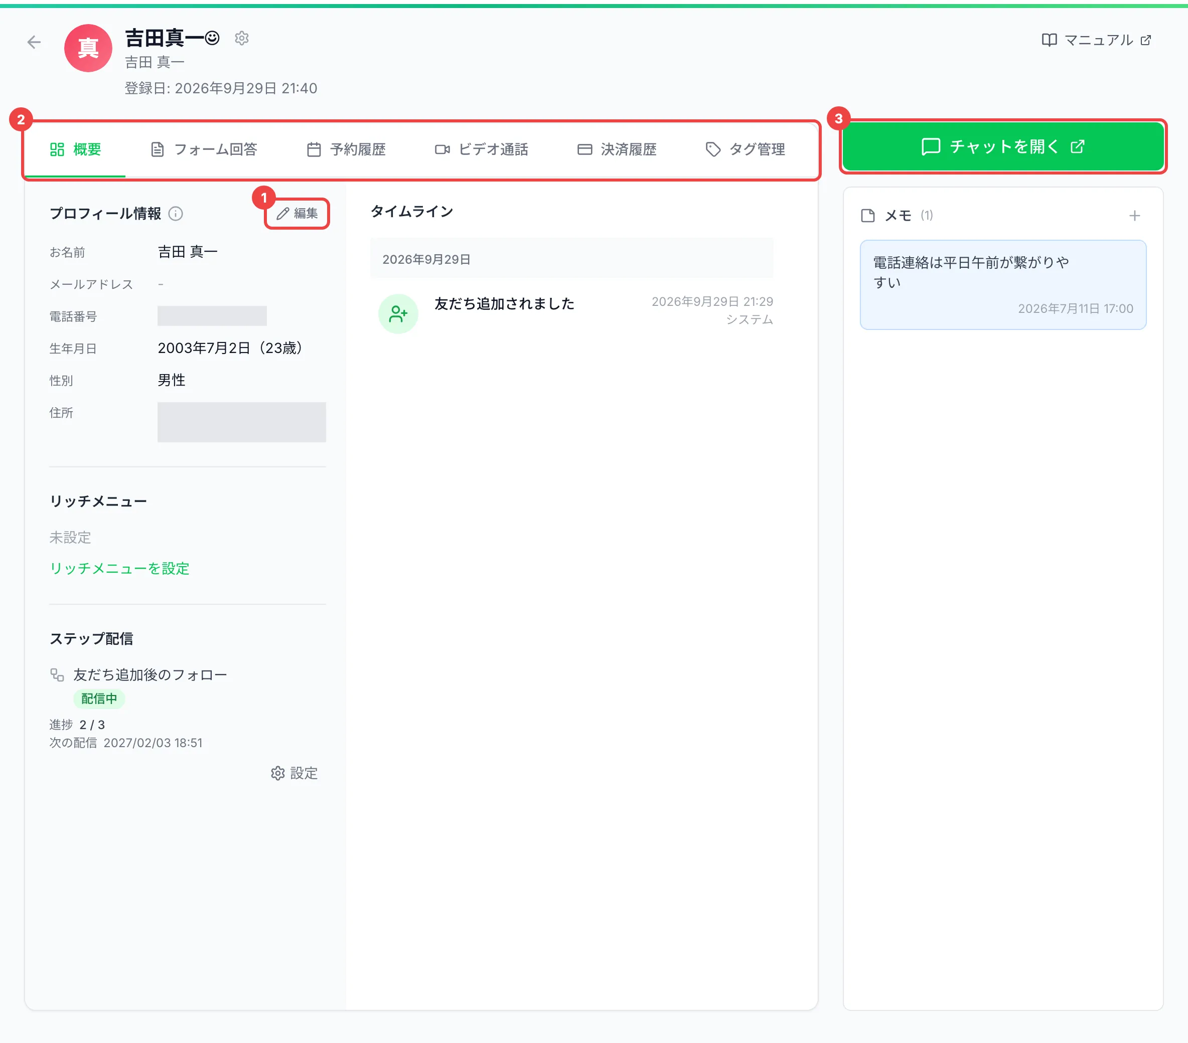Click the 編集 profile edit button
The image size is (1188, 1043).
pyautogui.click(x=297, y=214)
